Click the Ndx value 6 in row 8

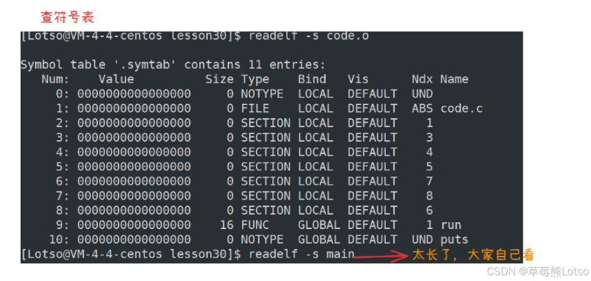pyautogui.click(x=429, y=211)
